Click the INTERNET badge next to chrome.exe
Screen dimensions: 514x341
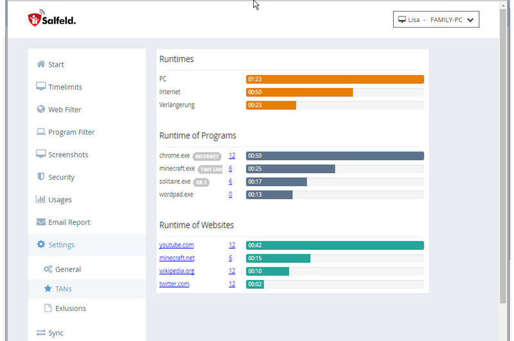(207, 156)
